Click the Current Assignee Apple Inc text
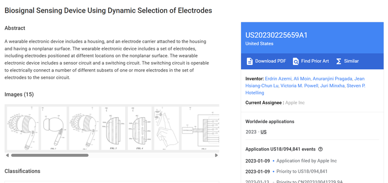388x183 pixels. (x=295, y=103)
